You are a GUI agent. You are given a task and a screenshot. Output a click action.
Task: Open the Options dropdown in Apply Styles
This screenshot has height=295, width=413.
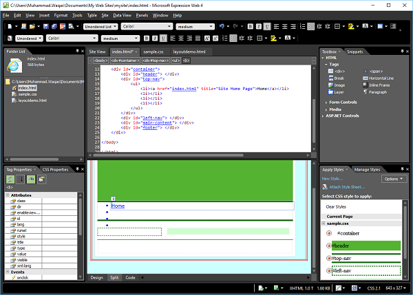[x=394, y=179]
